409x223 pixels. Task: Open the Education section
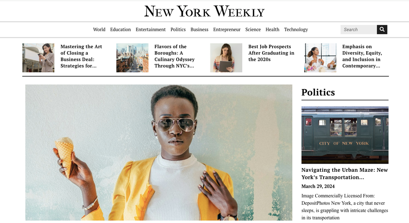coord(120,29)
